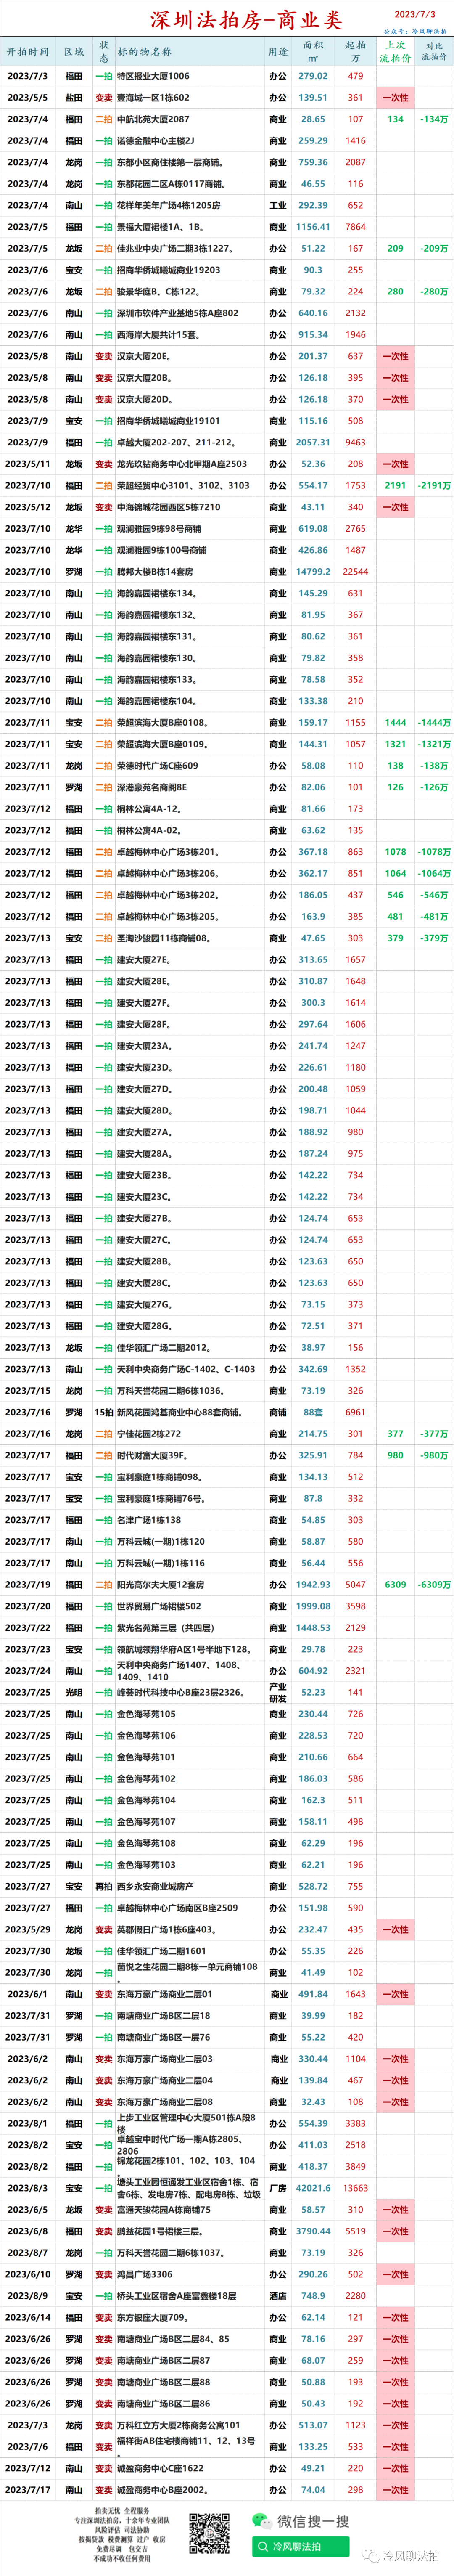Select the row 新风花园鸿基商业中心88套商铺
This screenshot has height=2576, width=454.
pos(227,1412)
